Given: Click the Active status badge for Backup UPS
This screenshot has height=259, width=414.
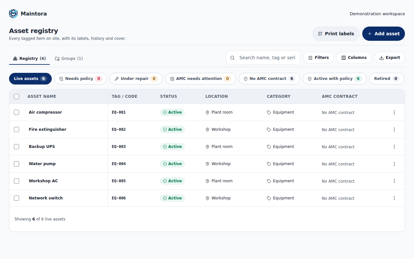Looking at the screenshot, I should click(x=172, y=147).
